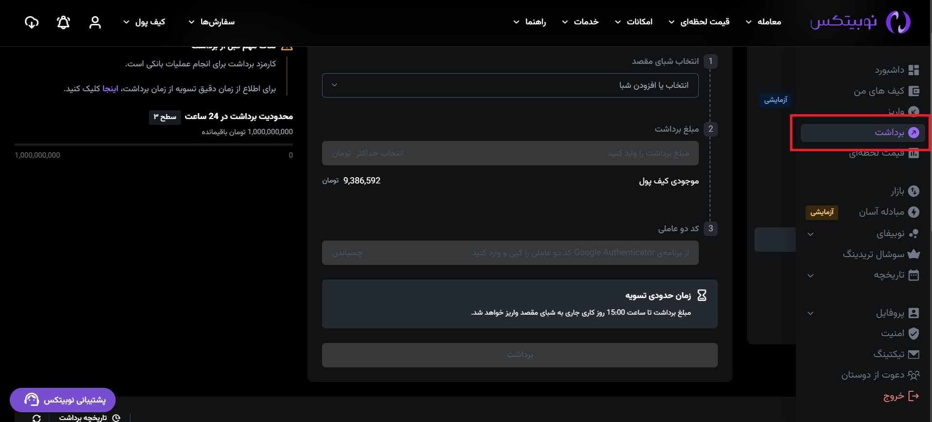Expand the نوبیفای sidebar section
The height and width of the screenshot is (422, 932).
click(x=810, y=234)
